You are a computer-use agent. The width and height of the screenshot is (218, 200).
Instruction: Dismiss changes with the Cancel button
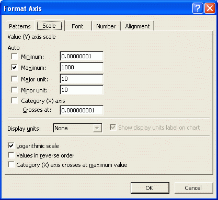pyautogui.click(x=193, y=188)
